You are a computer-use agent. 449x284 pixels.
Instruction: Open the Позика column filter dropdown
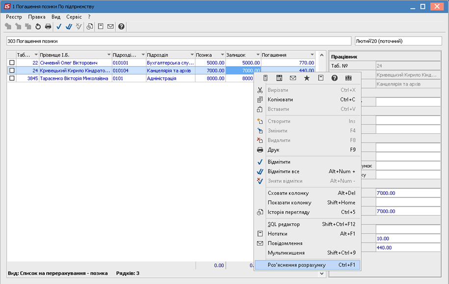[x=222, y=55]
